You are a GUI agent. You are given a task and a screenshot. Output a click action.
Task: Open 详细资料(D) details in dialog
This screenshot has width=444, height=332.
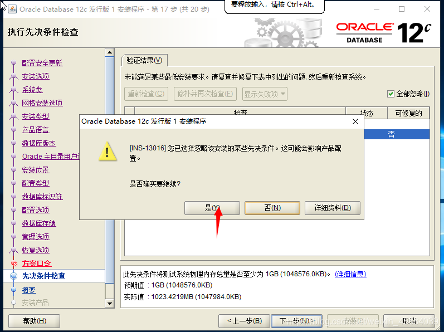pyautogui.click(x=333, y=208)
